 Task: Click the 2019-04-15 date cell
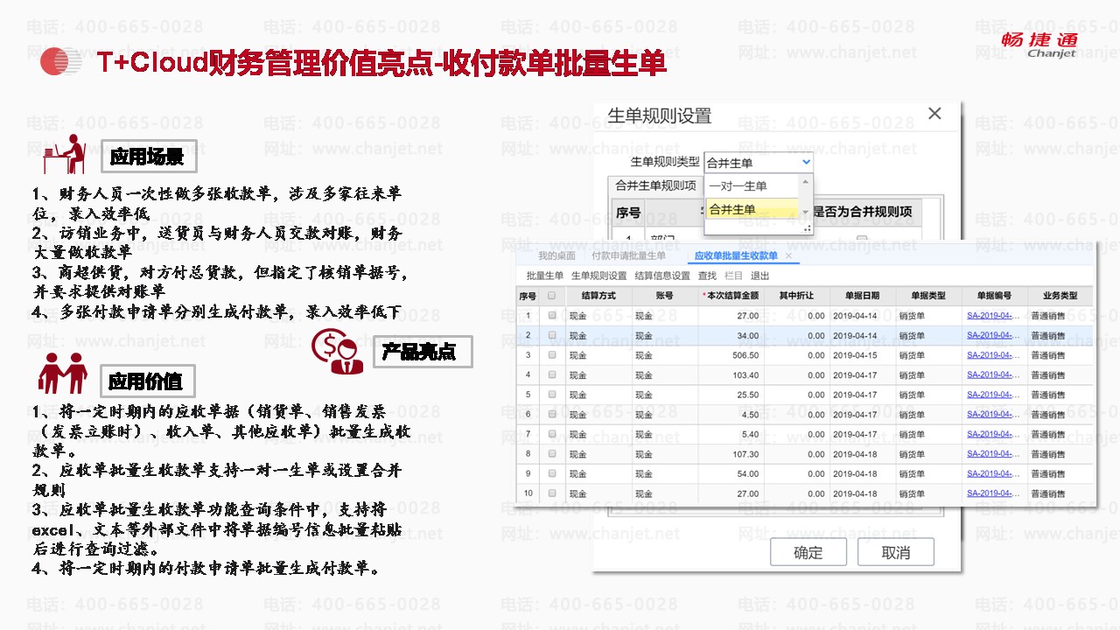[x=862, y=355]
